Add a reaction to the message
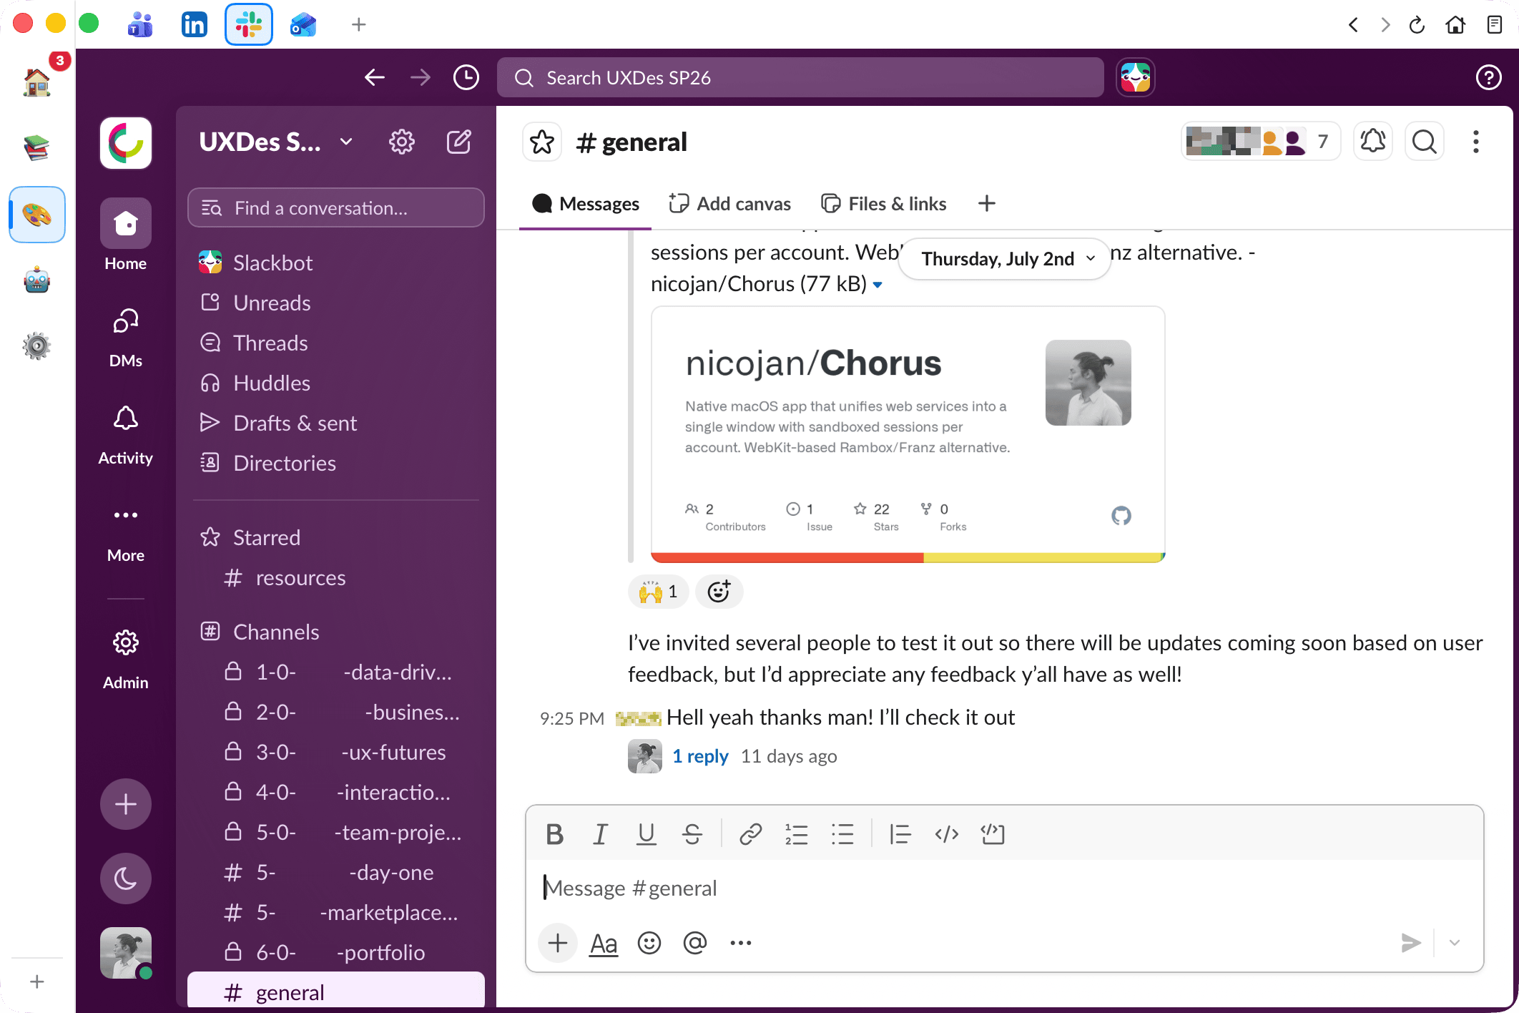The width and height of the screenshot is (1519, 1013). 719,592
